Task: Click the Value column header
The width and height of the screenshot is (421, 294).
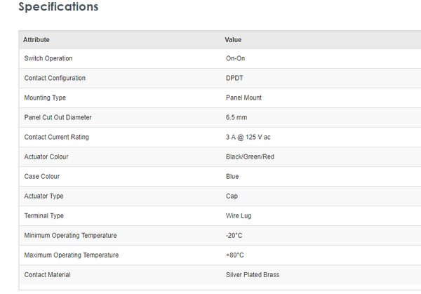Action: click(233, 40)
